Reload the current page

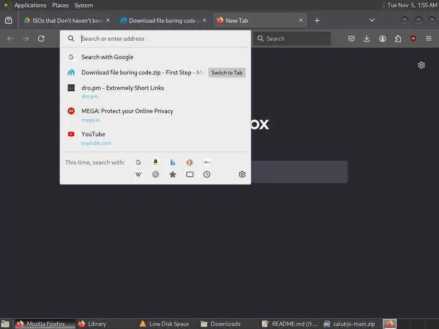[41, 39]
